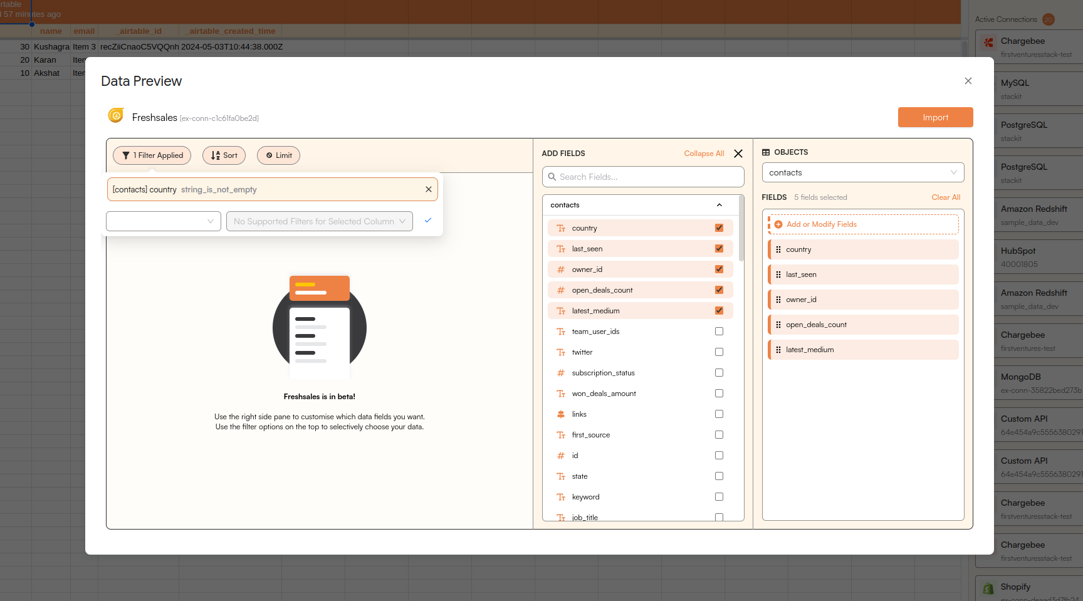The width and height of the screenshot is (1083, 601).
Task: Click Collapse All link
Action: point(704,154)
